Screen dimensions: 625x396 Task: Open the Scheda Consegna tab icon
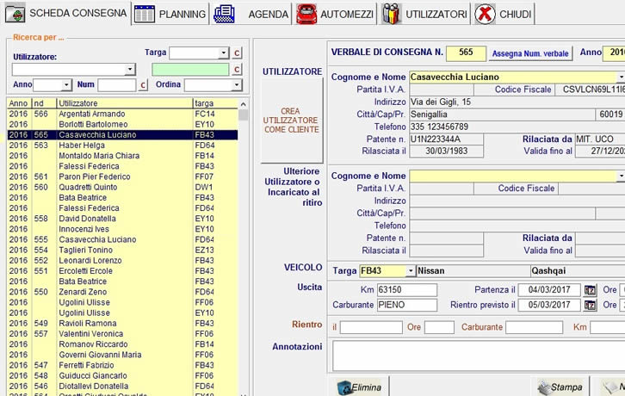click(x=15, y=13)
